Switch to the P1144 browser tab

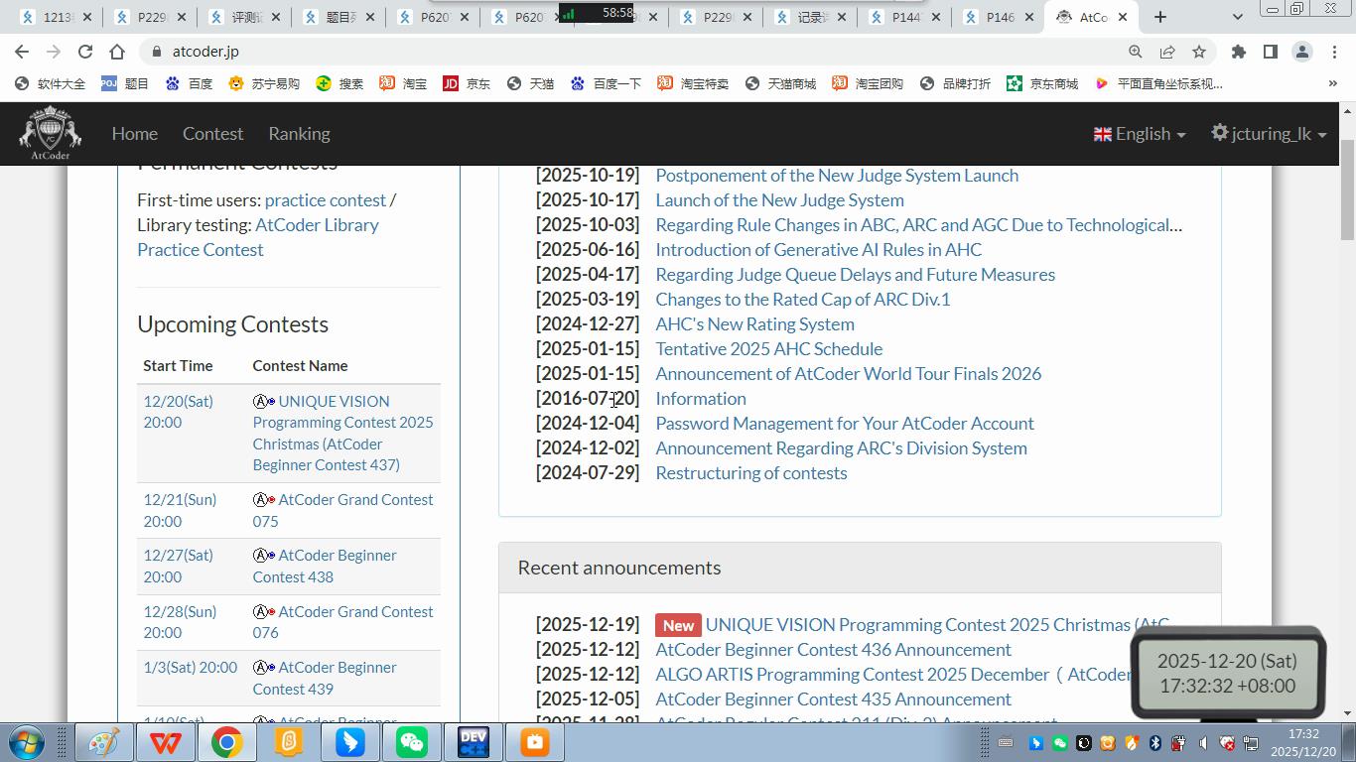pyautogui.click(x=904, y=17)
